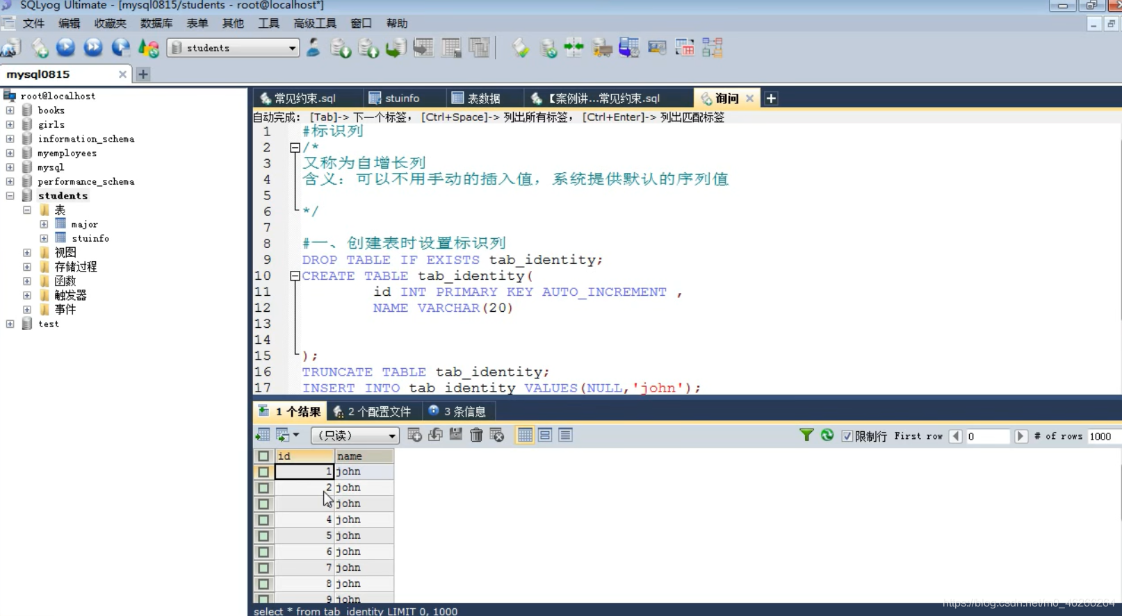
Task: Switch to the 表数据 tab
Action: (484, 99)
